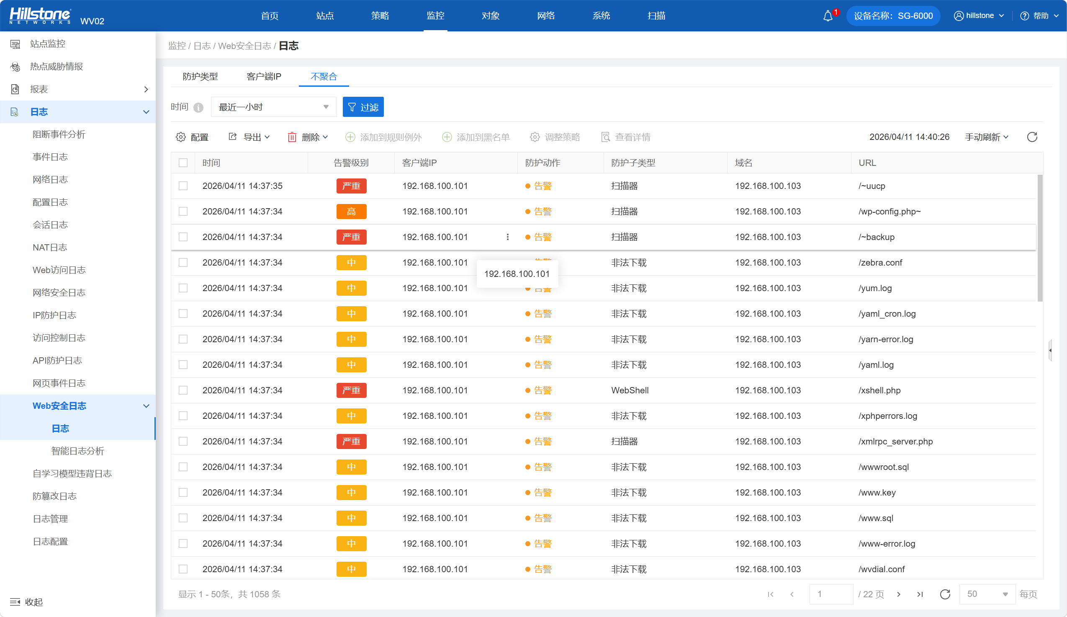
Task: Open 智能日志分析 in sidebar
Action: pyautogui.click(x=77, y=451)
